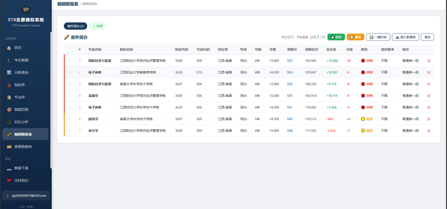Viewport: 447px width, 209px height.
Task: Click 江西师范大学科学技术学院 cell
Action: pyautogui.click(x=139, y=107)
